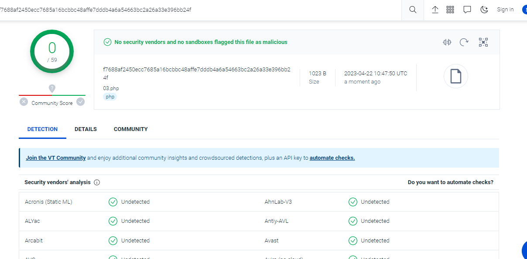Click the Undetected check icon for AhnLab-V3
Screen dimensions: 527x259
tap(353, 202)
